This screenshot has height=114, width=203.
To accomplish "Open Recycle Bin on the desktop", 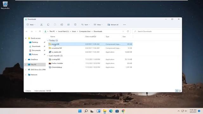I will pos(5,5).
